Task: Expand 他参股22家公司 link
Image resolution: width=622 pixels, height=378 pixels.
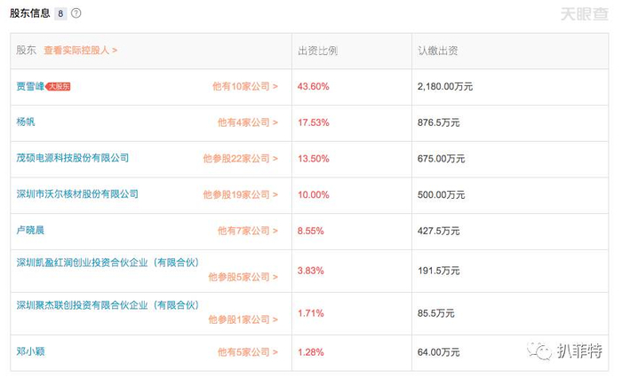Action: (x=240, y=159)
